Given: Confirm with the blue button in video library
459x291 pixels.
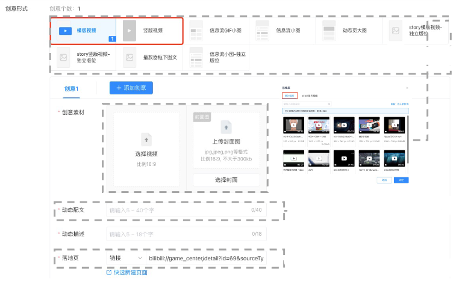Looking at the screenshot, I should click(x=401, y=180).
